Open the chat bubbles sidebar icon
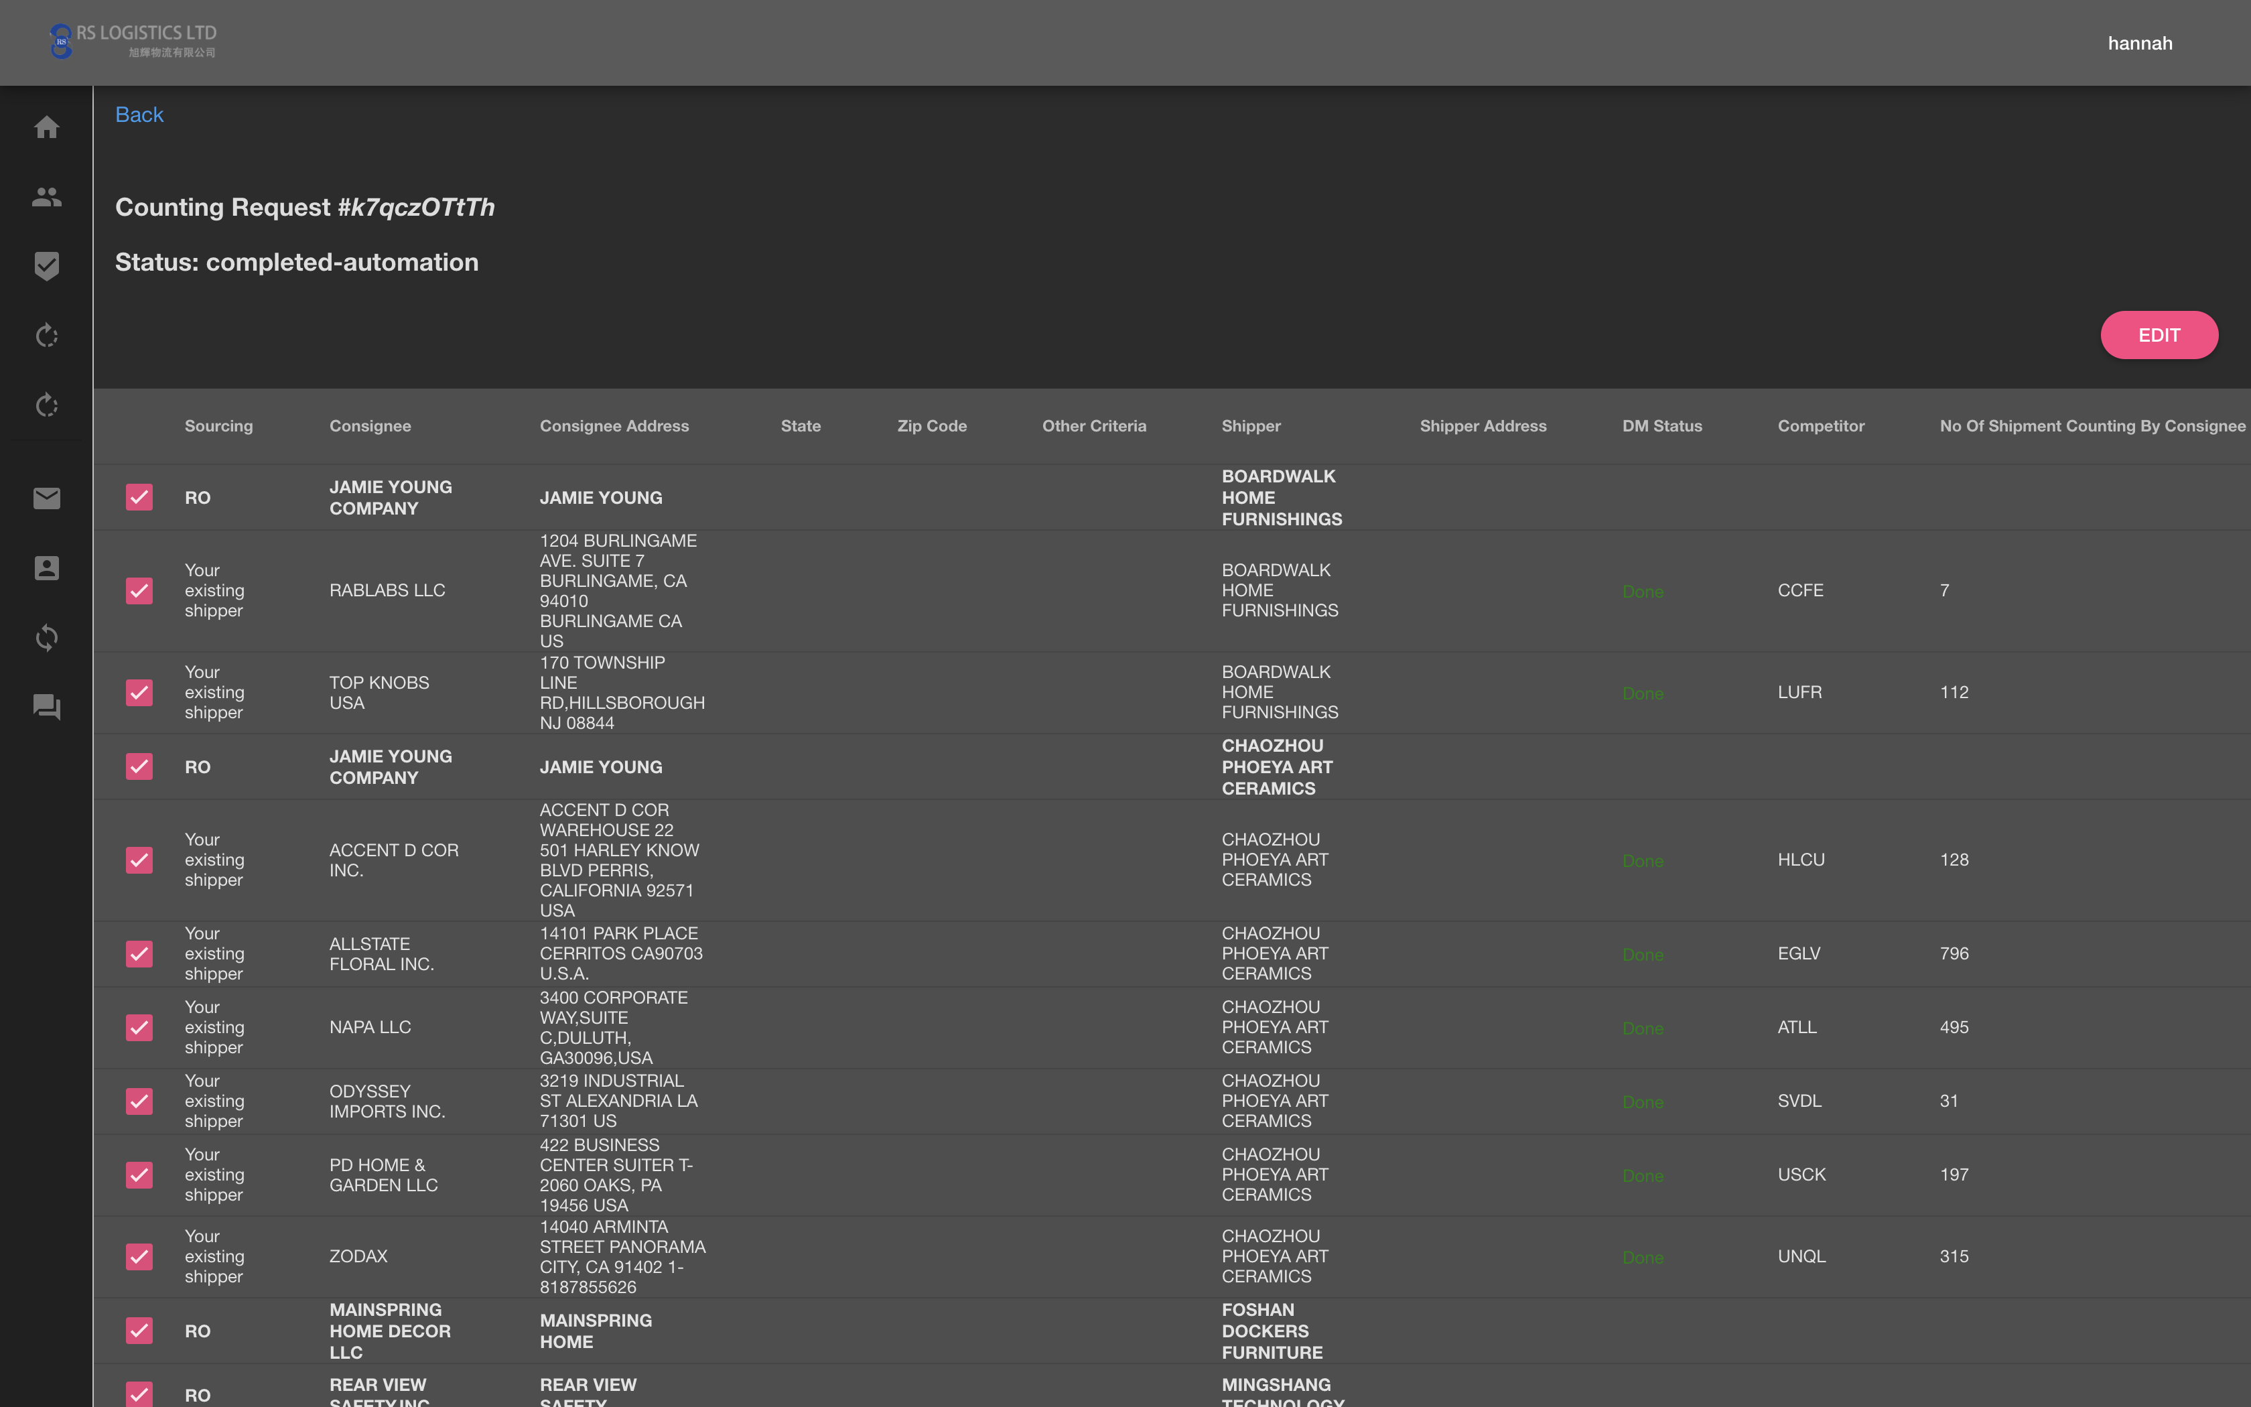 46,708
